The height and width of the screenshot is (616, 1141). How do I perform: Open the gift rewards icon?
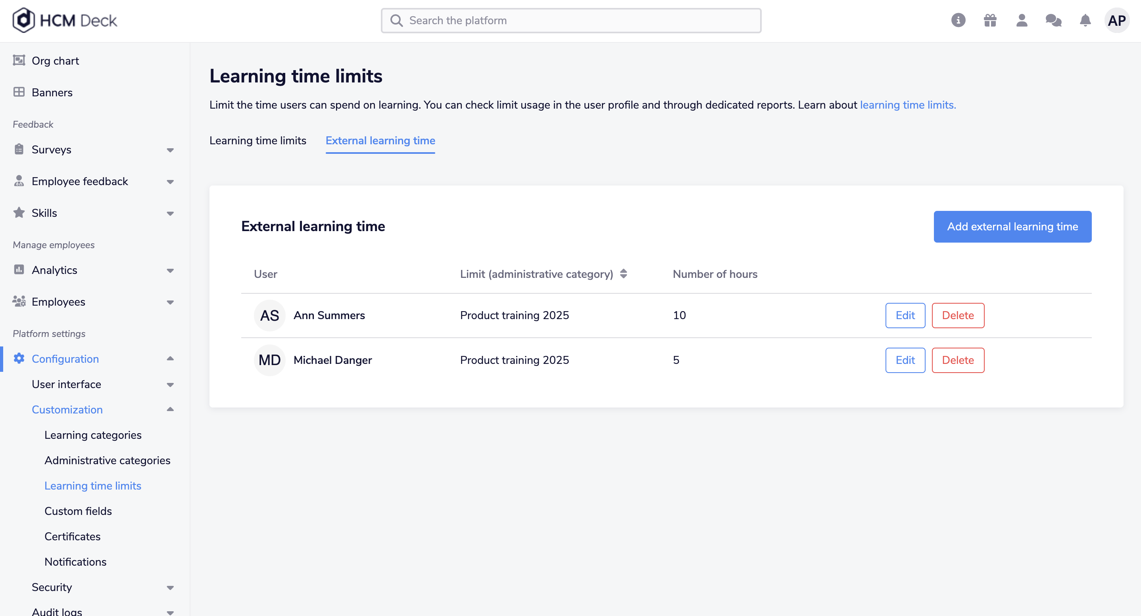pos(990,20)
